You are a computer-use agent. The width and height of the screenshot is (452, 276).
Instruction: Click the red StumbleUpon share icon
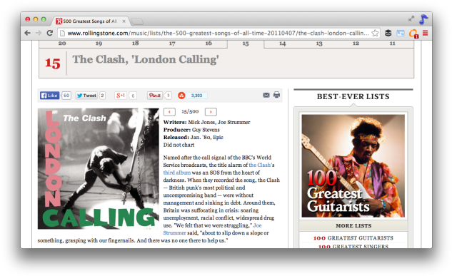(181, 96)
